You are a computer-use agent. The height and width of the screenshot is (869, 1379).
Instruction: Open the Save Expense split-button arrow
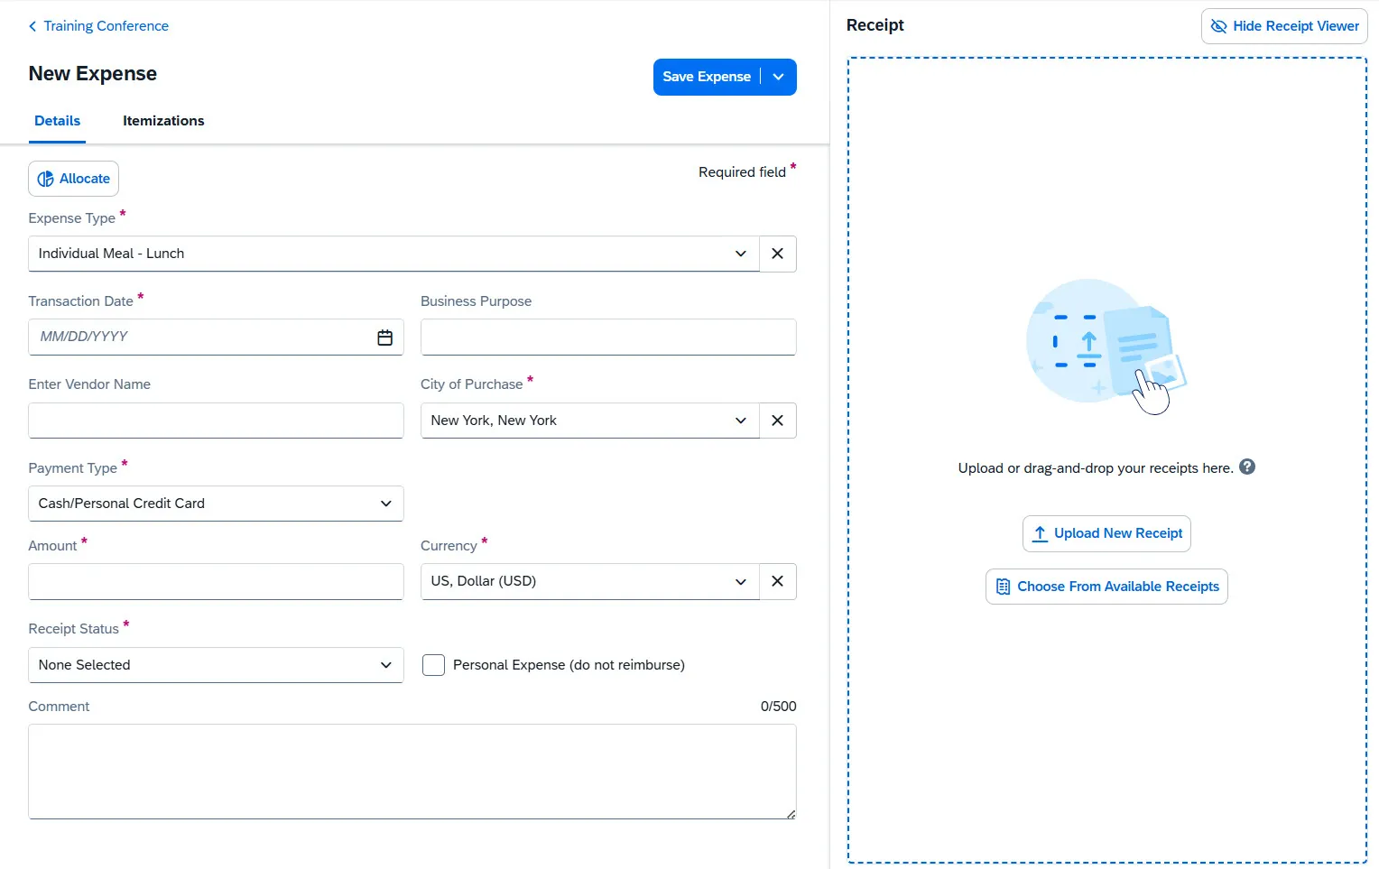[x=779, y=77]
